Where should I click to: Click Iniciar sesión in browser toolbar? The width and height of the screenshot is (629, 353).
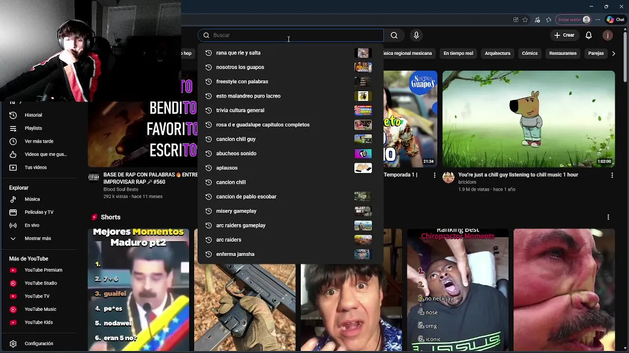[573, 20]
